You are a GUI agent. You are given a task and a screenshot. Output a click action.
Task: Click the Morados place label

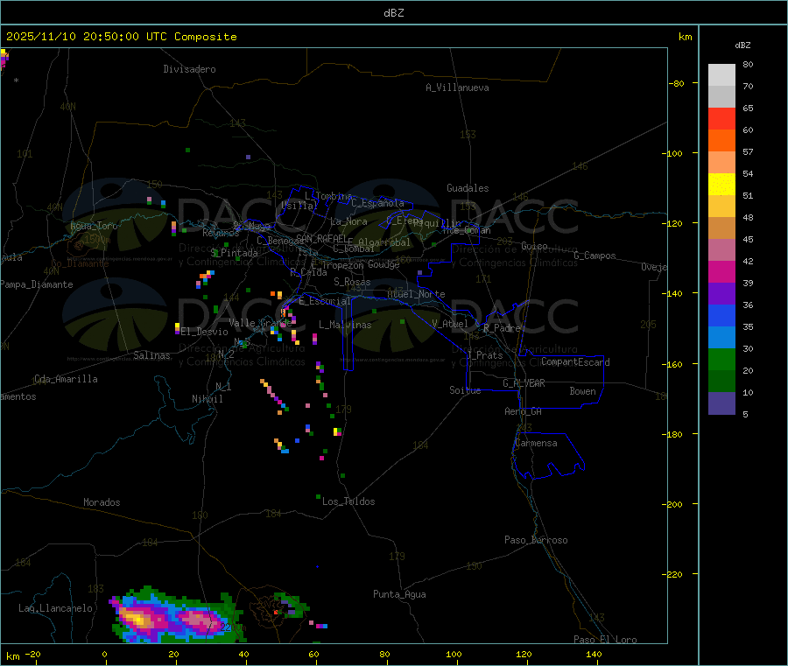click(x=102, y=502)
